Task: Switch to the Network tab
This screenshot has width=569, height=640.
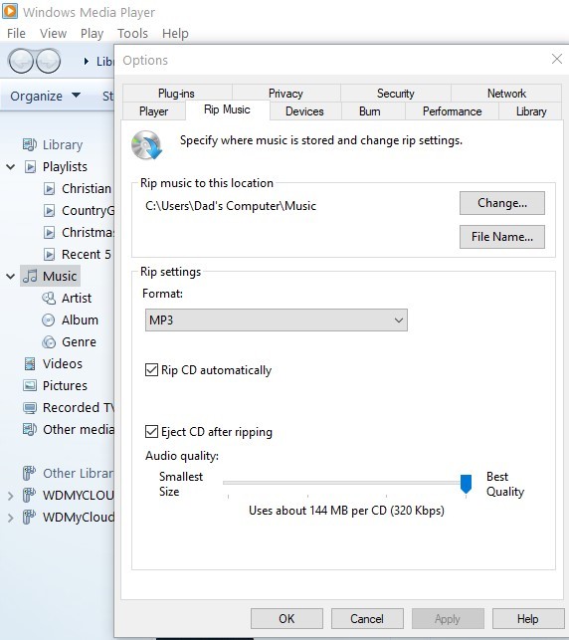Action: click(x=506, y=93)
